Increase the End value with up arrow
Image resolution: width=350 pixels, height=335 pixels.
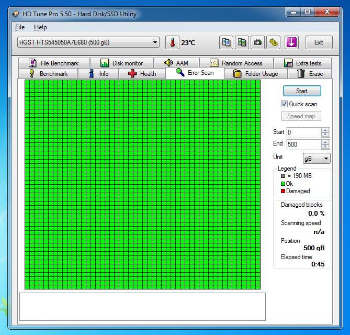click(x=325, y=142)
